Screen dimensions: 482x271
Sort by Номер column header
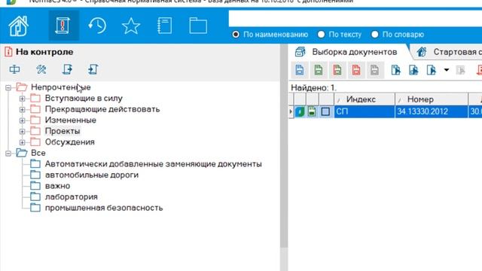click(x=432, y=99)
